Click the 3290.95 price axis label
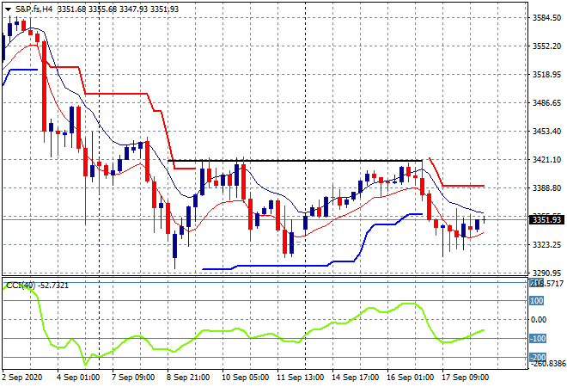The width and height of the screenshot is (567, 387). (546, 273)
